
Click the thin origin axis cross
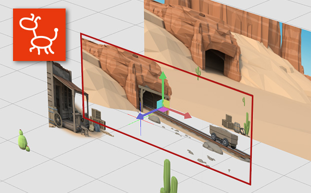coord(141,119)
